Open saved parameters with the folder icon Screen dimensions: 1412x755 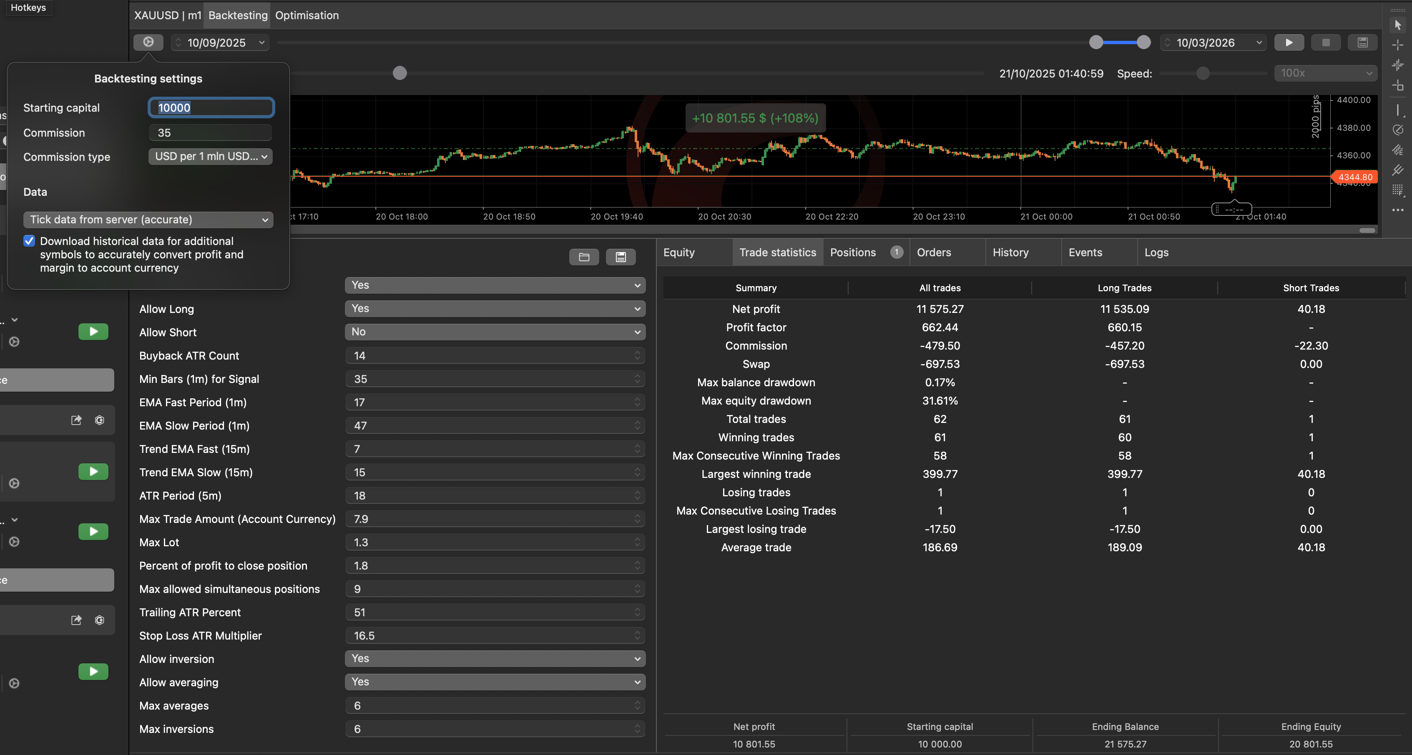(584, 257)
